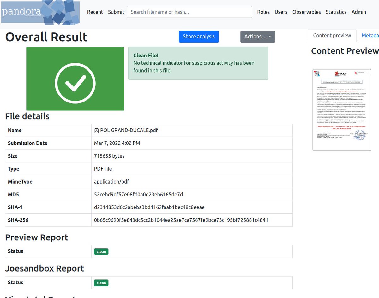This screenshot has height=298, width=379.
Task: Click the Status label in Joesandbox Report
Action: tap(15, 283)
